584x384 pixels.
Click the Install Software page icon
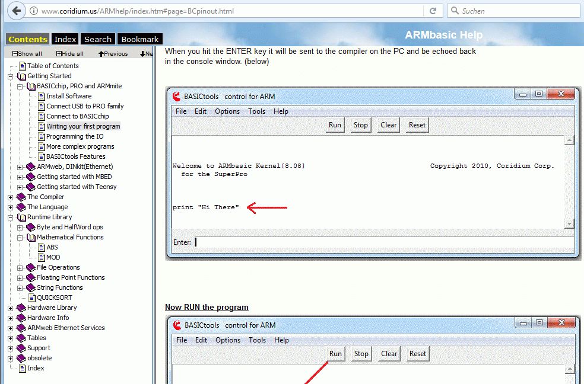42,96
